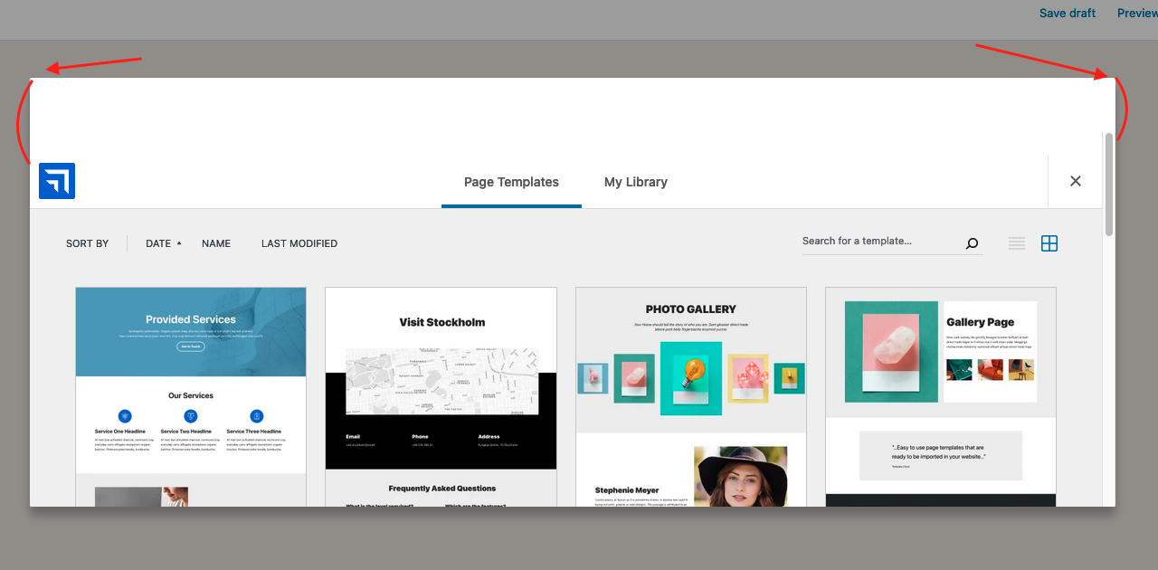
Task: Click the Save draft link
Action: click(1067, 13)
